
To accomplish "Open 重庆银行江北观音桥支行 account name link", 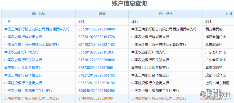I will [x=23, y=68].
